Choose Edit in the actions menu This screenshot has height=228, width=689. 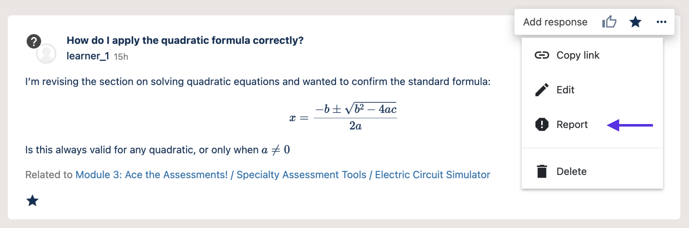tap(565, 90)
